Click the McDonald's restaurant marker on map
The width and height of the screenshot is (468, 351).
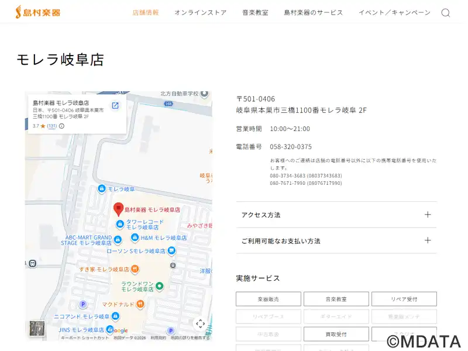140,304
